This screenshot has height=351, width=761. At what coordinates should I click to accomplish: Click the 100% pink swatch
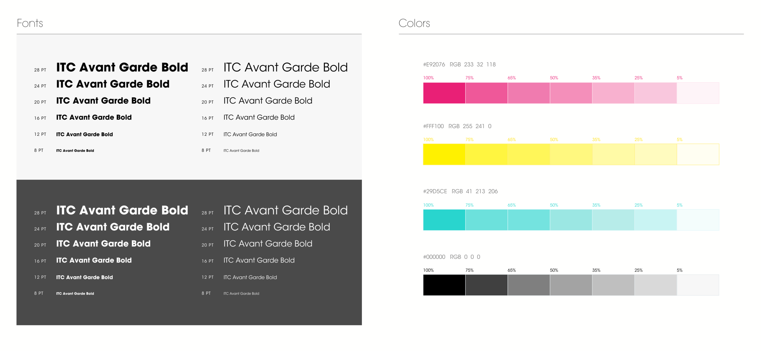[x=444, y=93]
